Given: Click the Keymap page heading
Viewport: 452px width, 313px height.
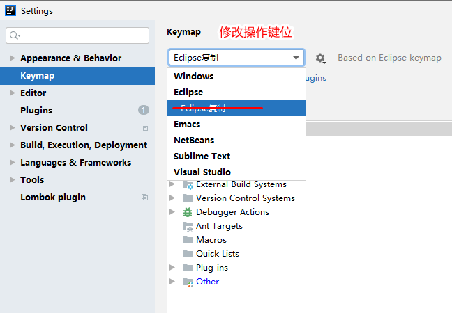Looking at the screenshot, I should pyautogui.click(x=183, y=32).
